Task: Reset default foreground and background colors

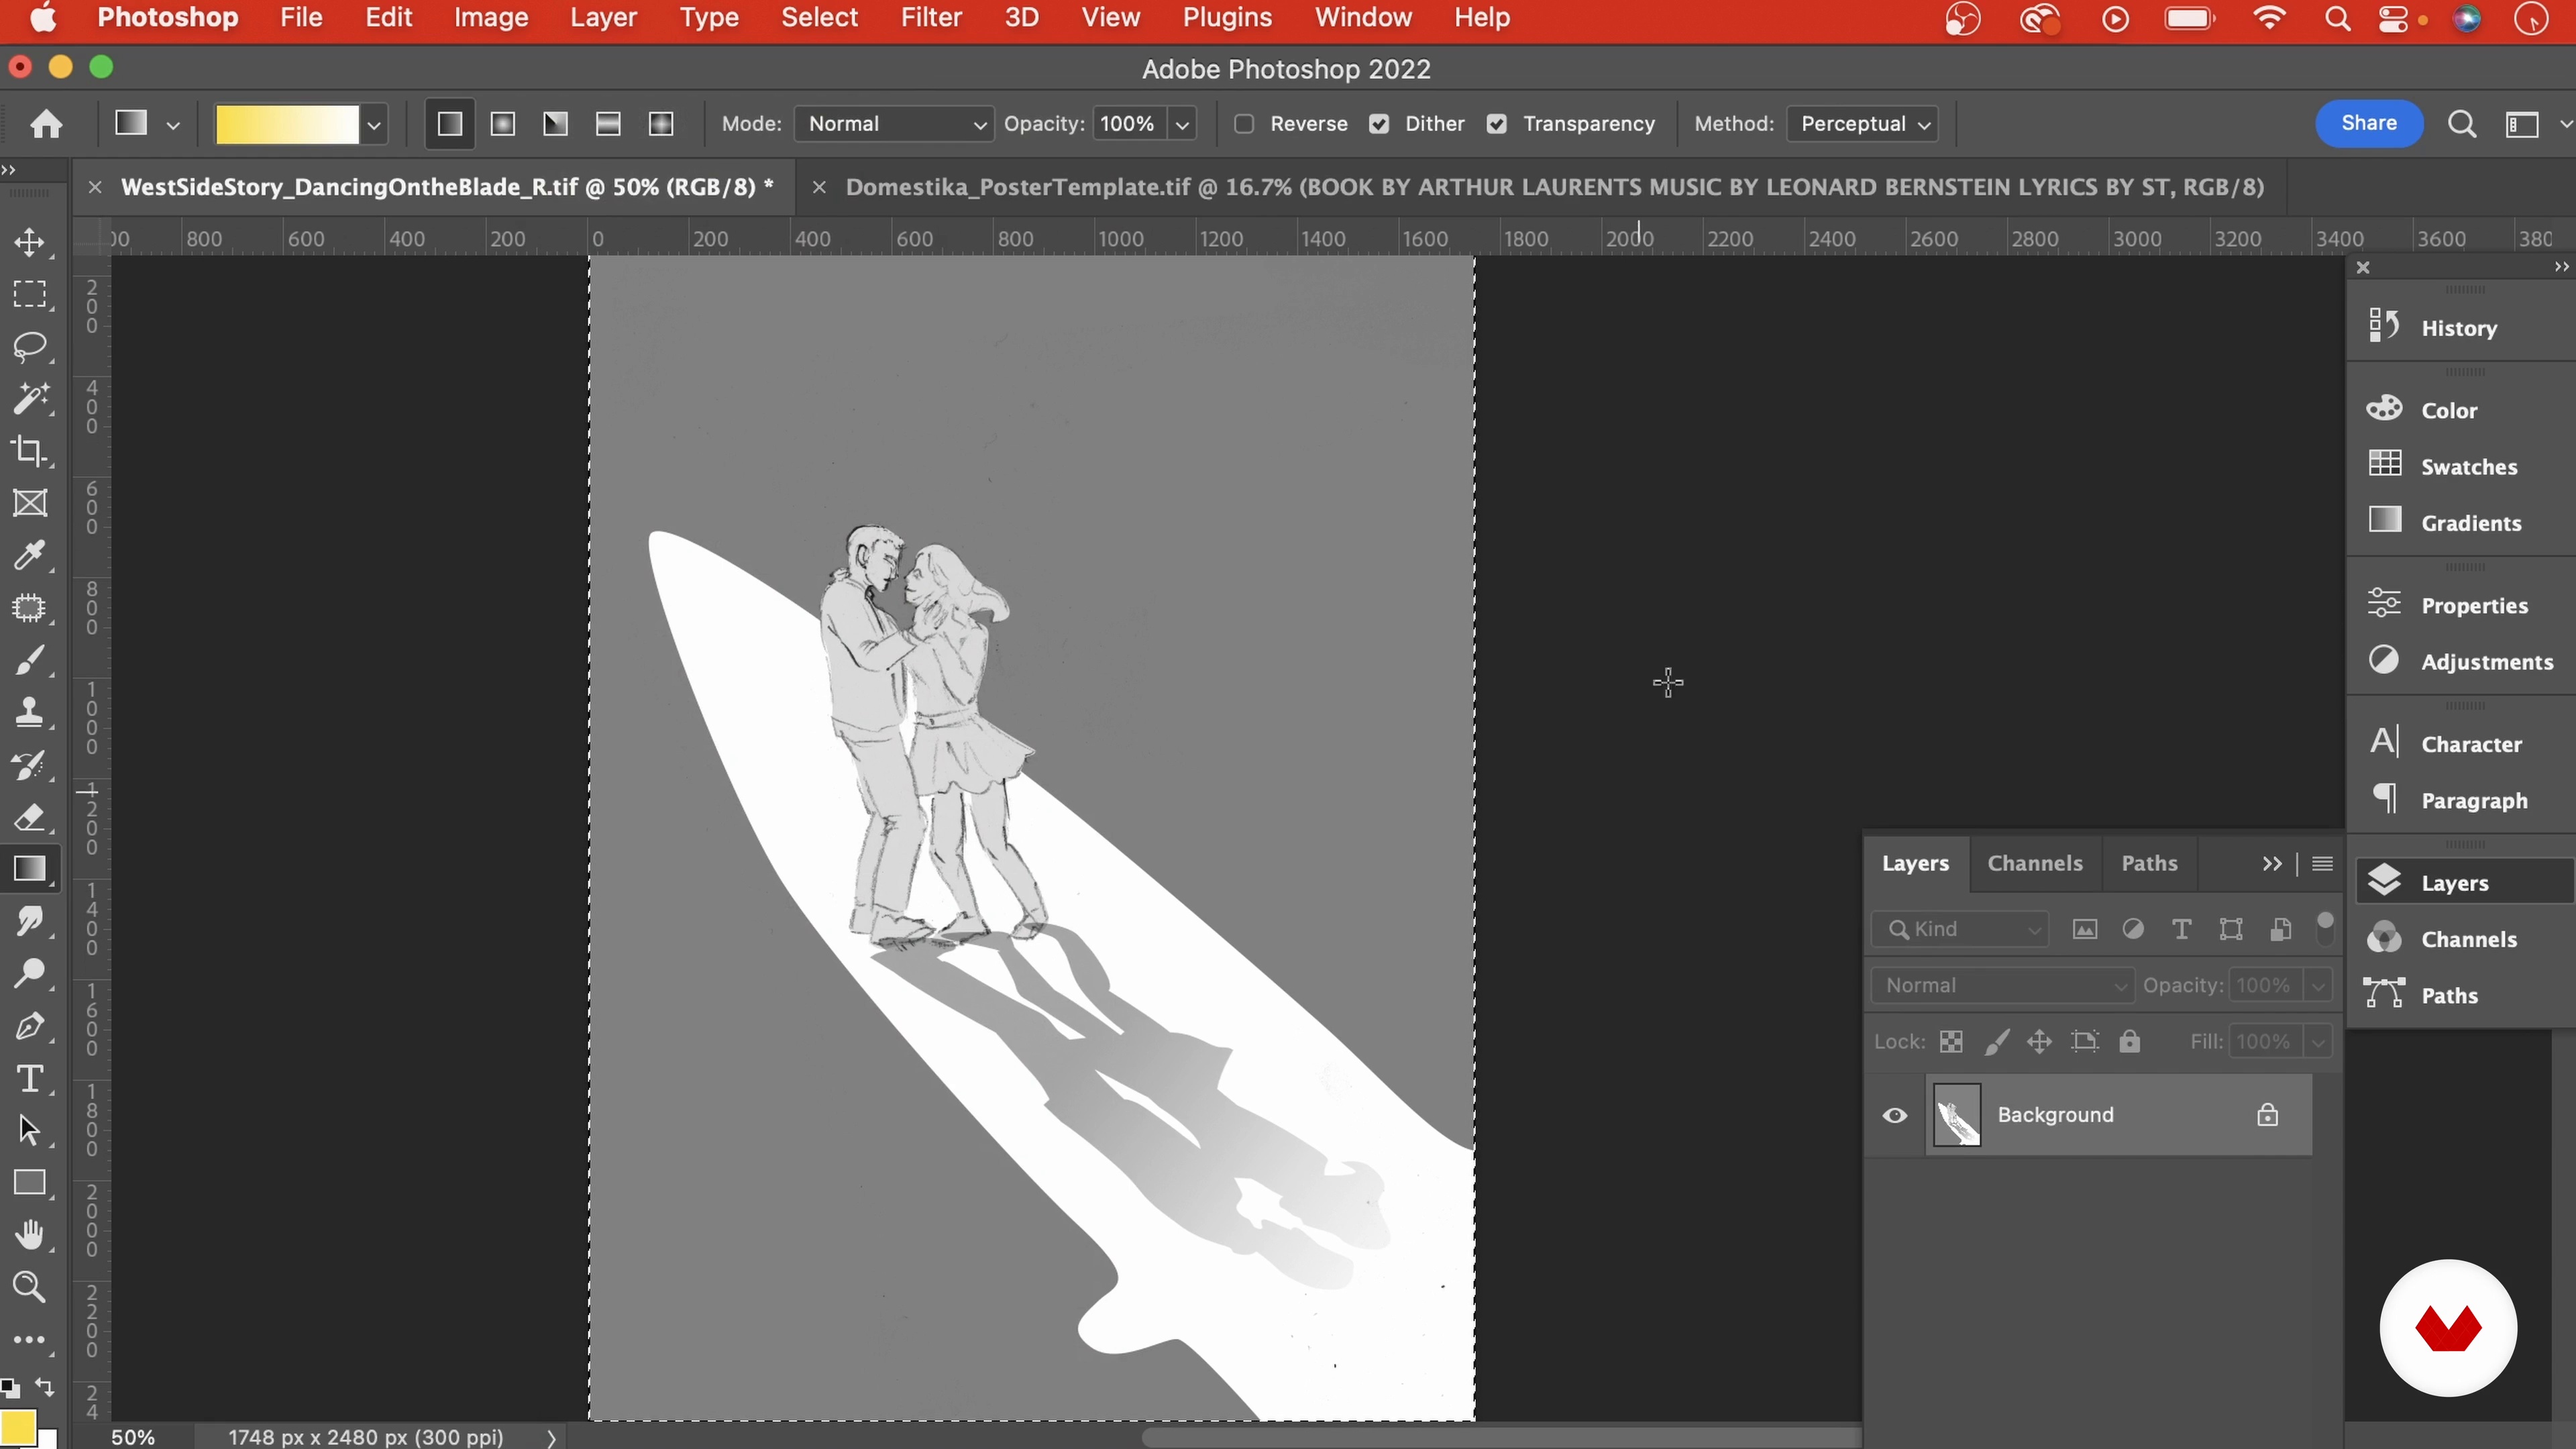Action: pos(10,1387)
